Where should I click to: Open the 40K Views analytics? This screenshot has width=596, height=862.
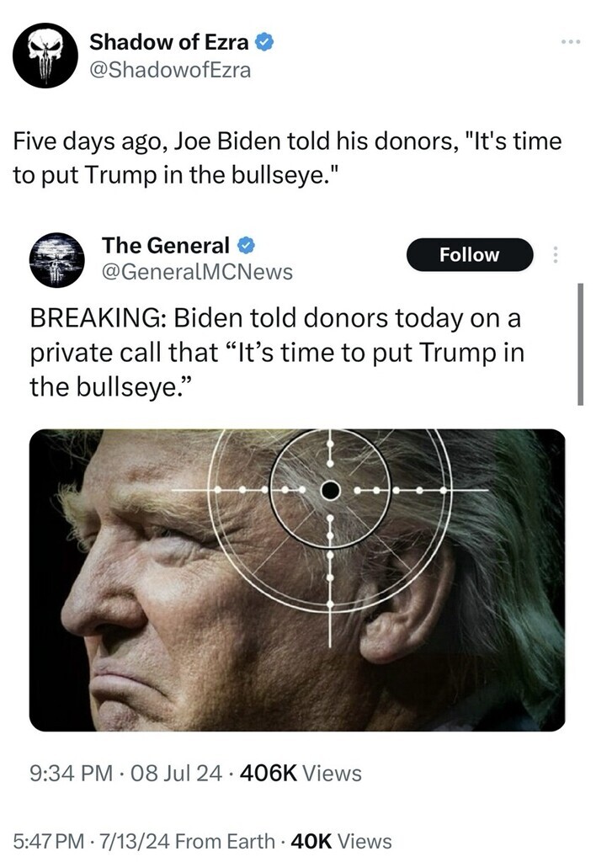tap(341, 841)
